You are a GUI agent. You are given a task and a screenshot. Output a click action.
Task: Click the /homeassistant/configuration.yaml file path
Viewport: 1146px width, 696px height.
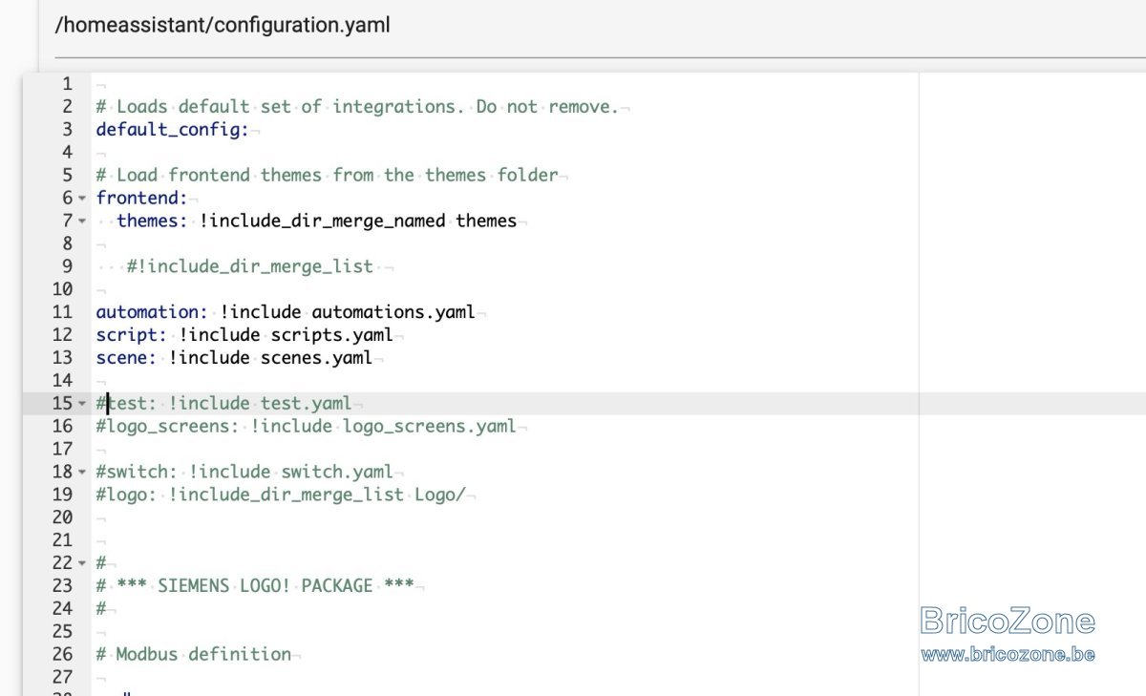[223, 25]
